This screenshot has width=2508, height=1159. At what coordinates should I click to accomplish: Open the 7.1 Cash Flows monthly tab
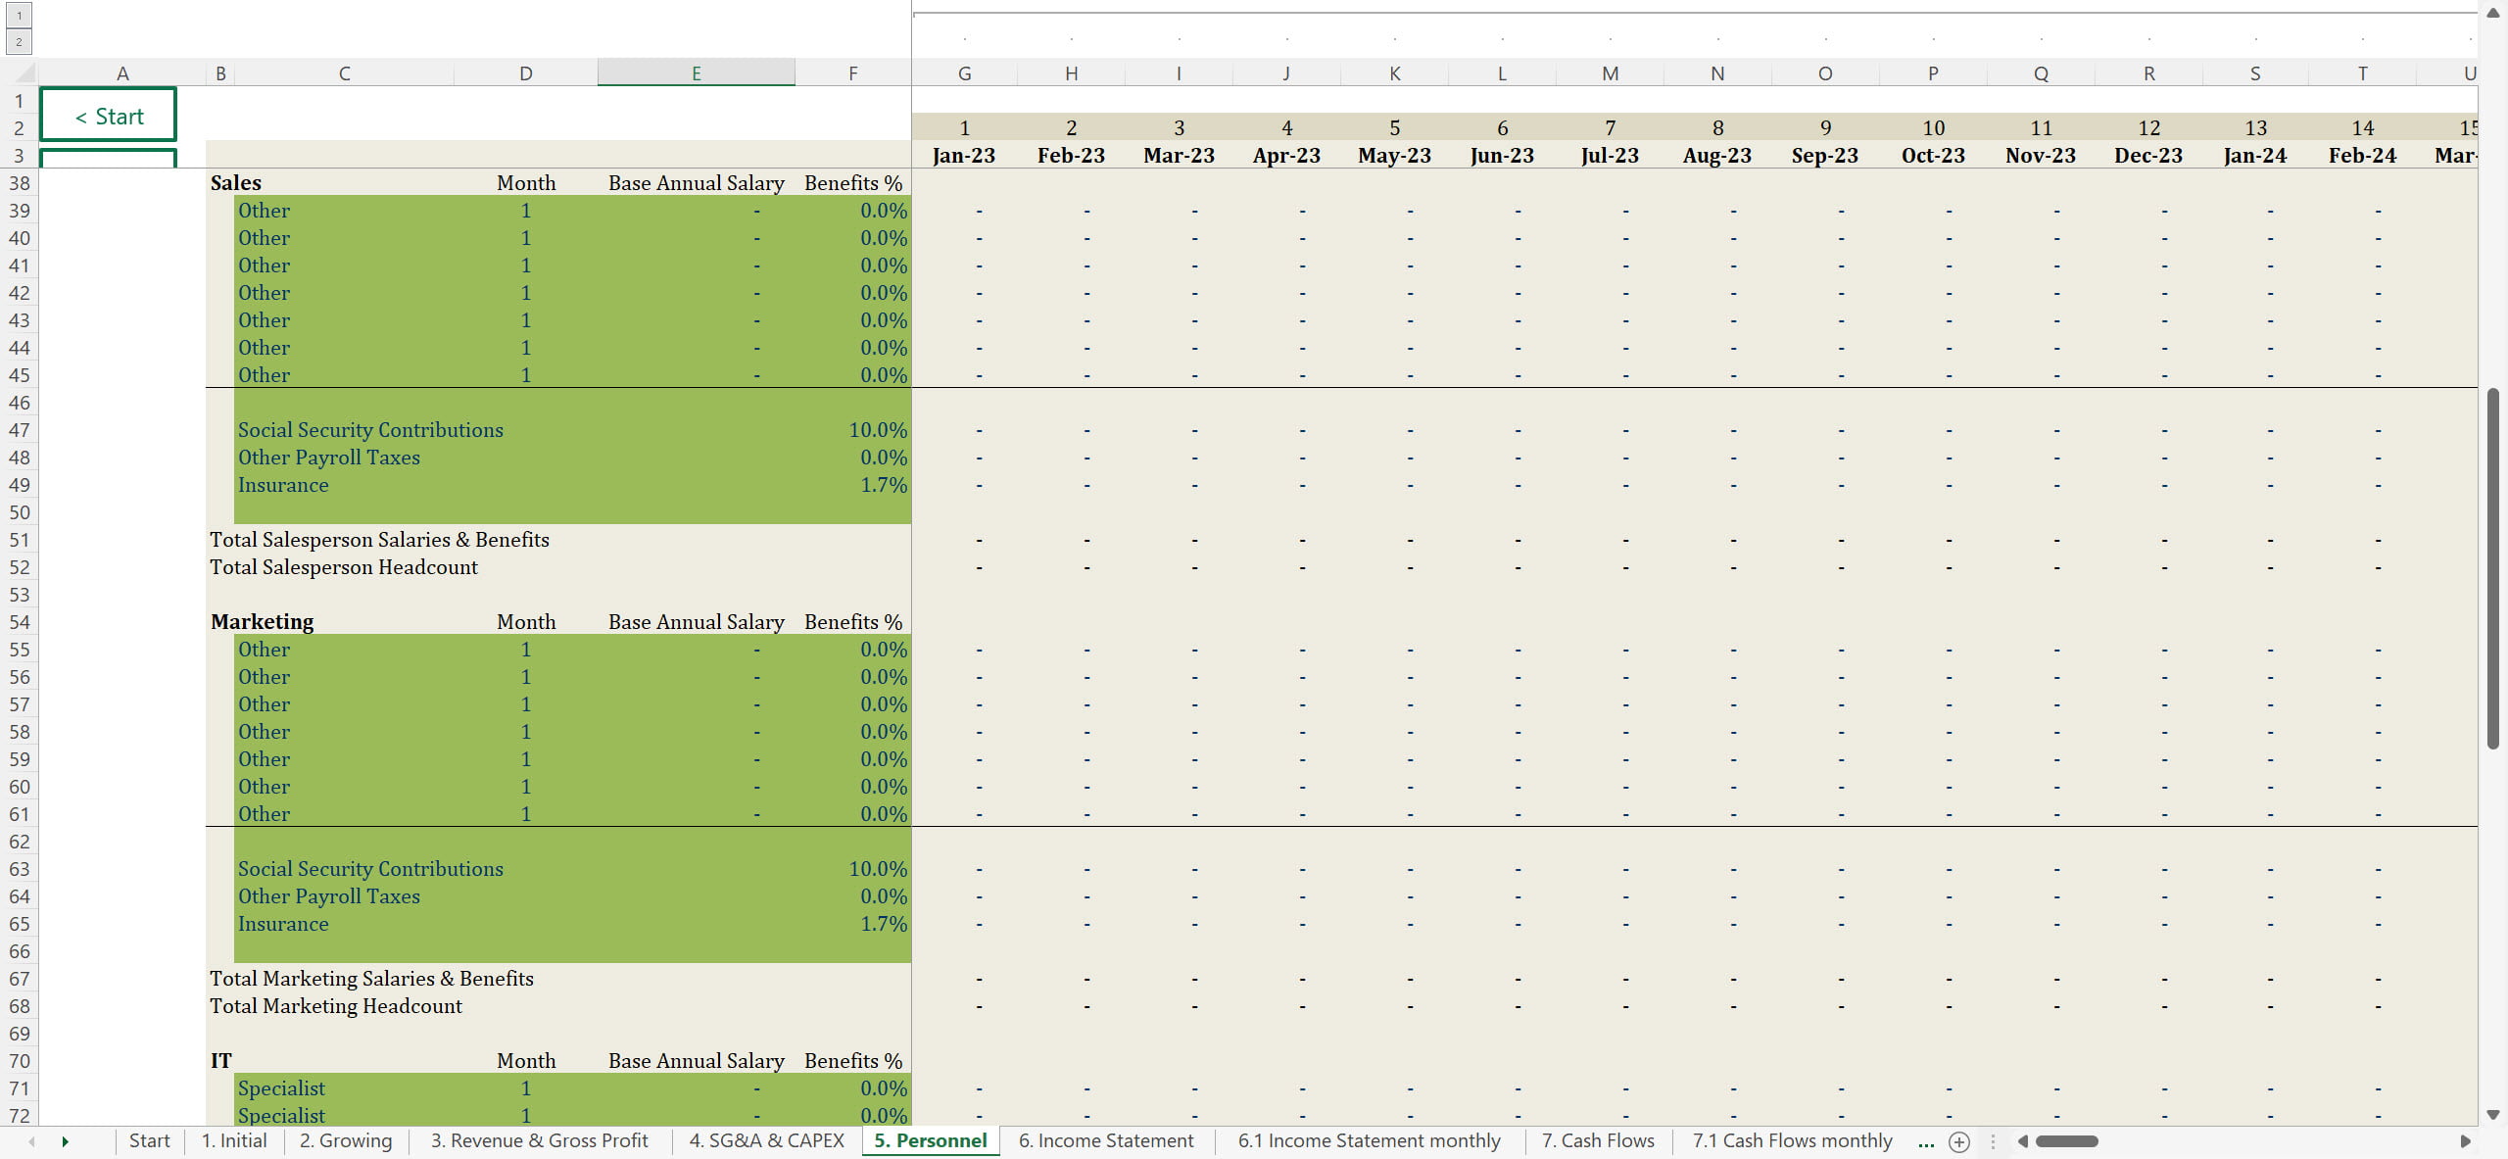point(1792,1141)
